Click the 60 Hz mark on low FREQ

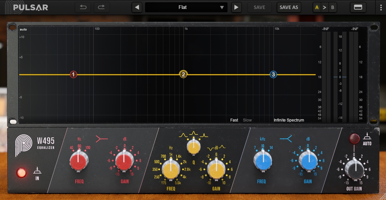pyautogui.click(x=79, y=146)
